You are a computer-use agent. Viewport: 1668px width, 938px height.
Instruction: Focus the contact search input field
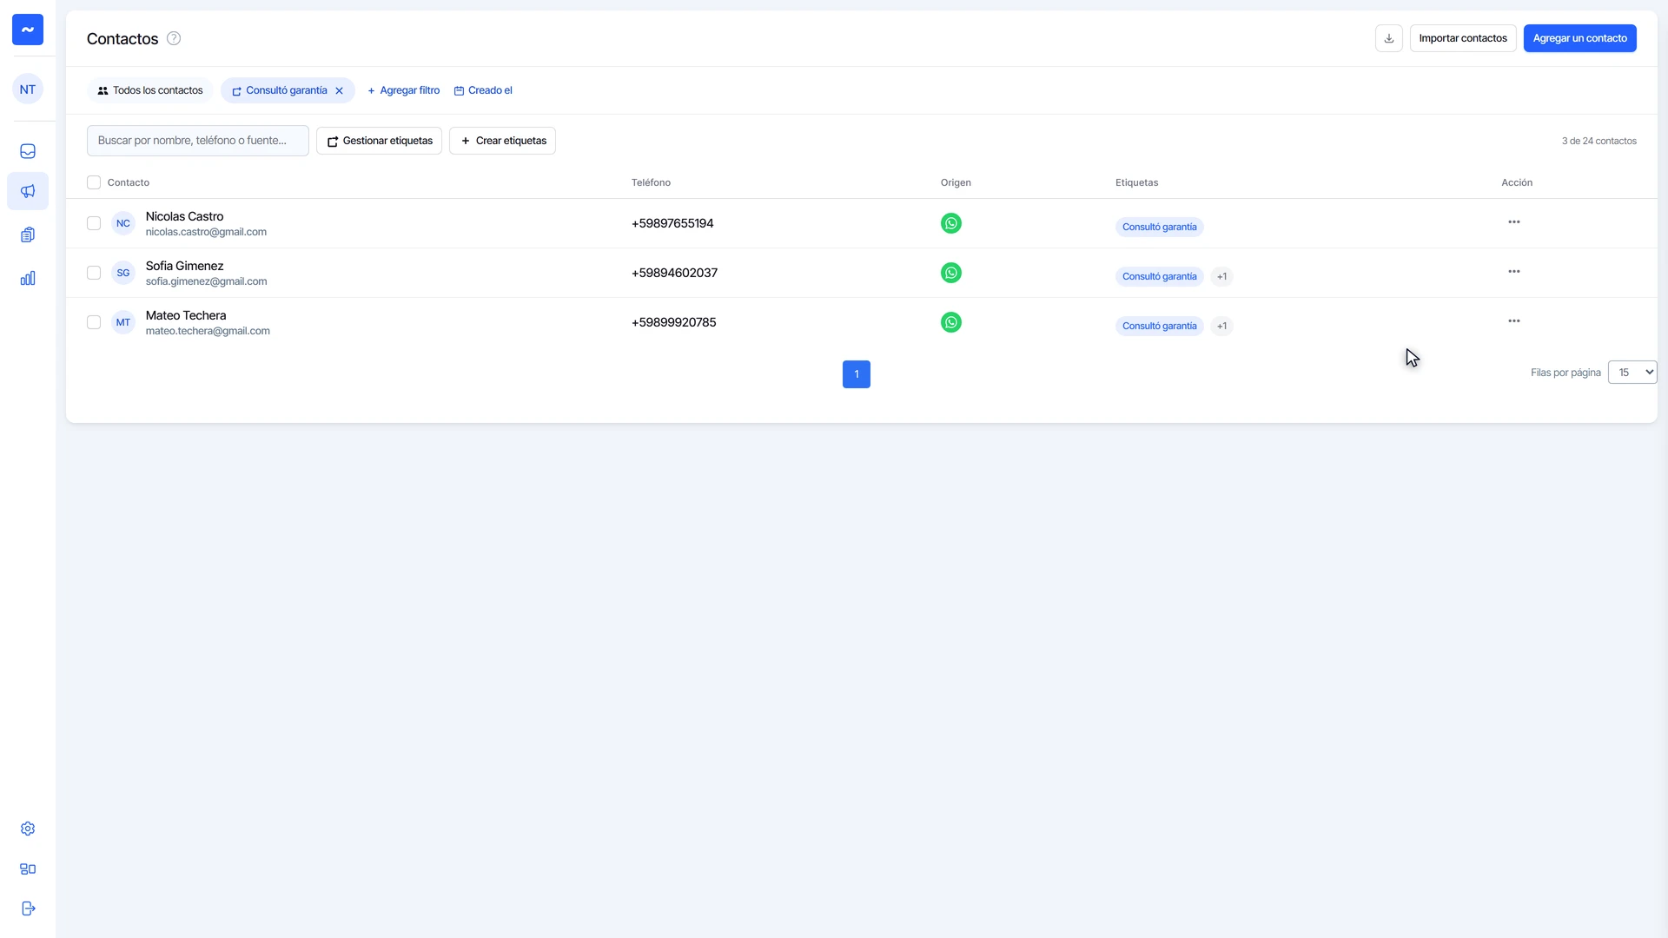(x=198, y=141)
